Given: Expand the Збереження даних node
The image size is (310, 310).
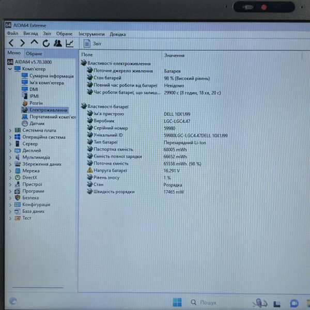Looking at the screenshot, I should coord(10,164).
